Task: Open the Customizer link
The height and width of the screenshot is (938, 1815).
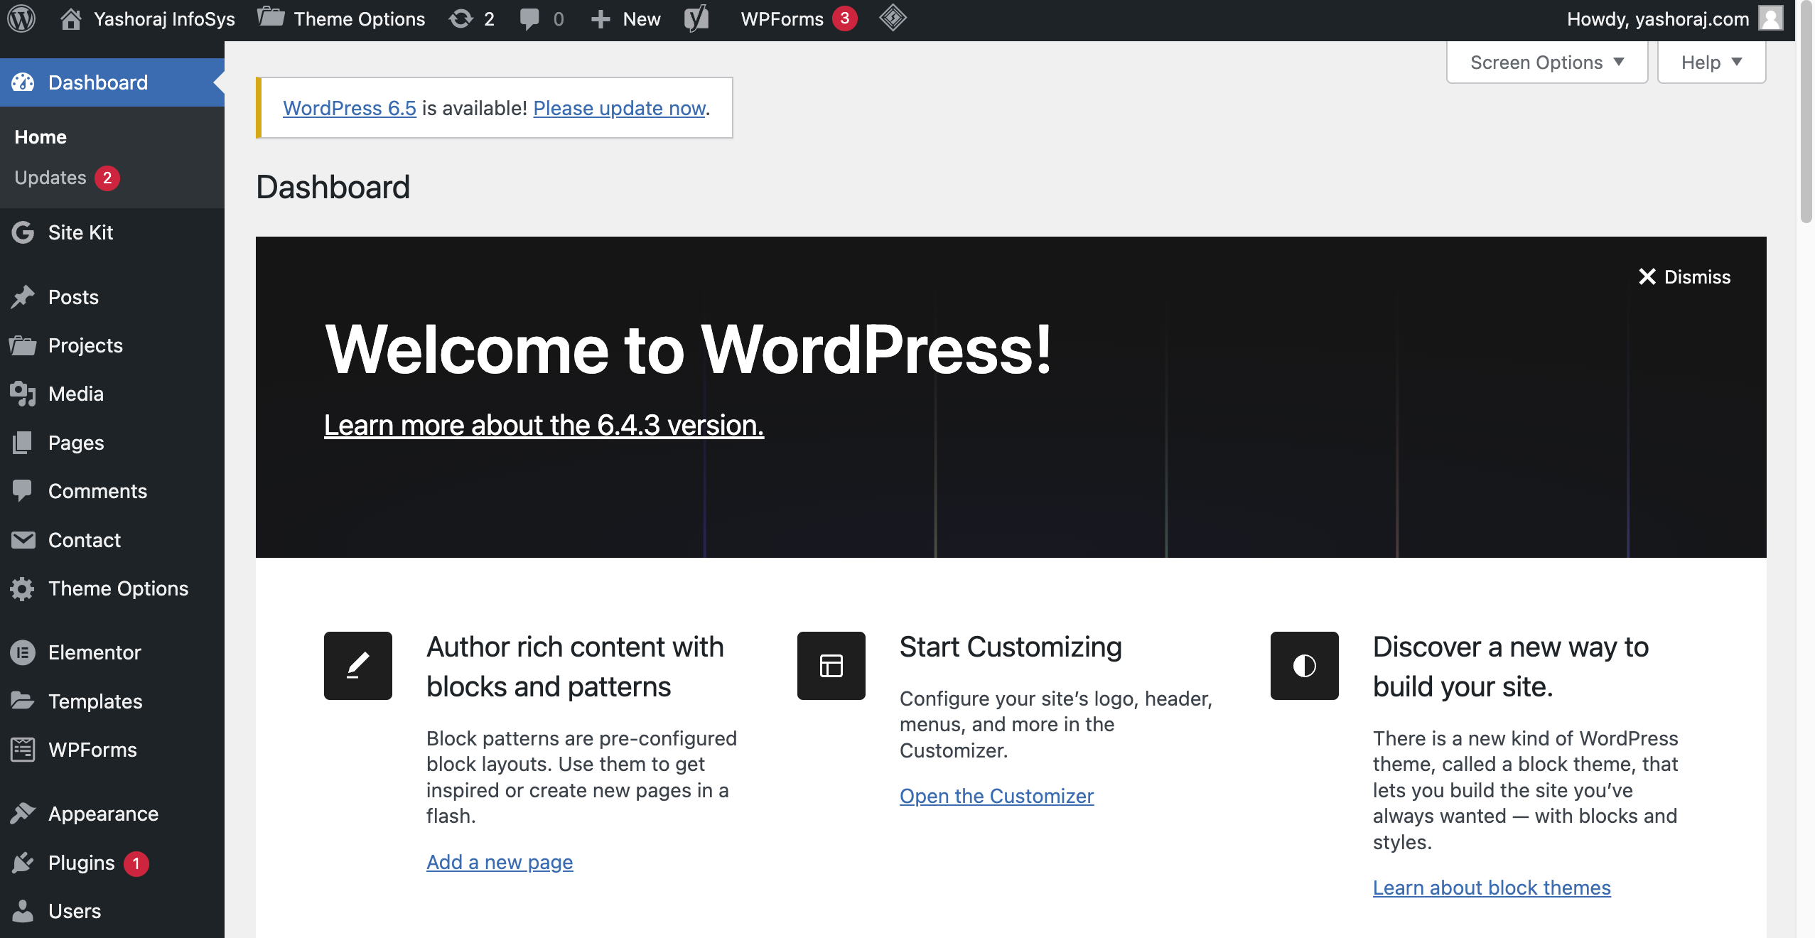Action: pos(996,796)
